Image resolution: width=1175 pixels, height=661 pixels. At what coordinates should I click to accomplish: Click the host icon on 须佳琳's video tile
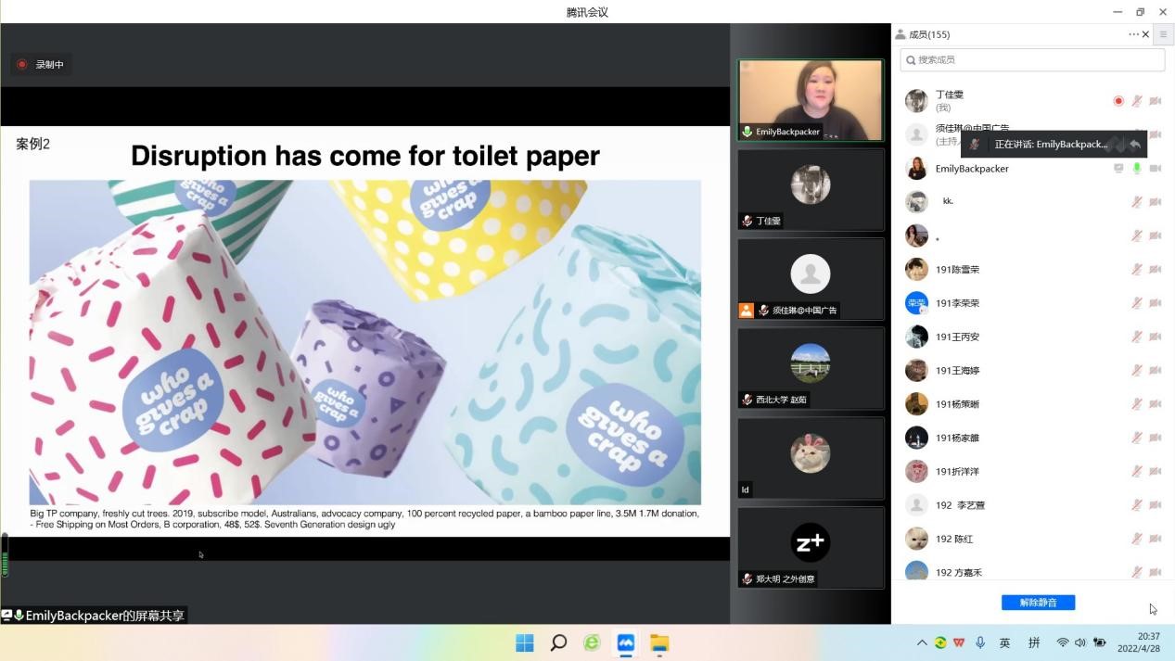click(747, 311)
